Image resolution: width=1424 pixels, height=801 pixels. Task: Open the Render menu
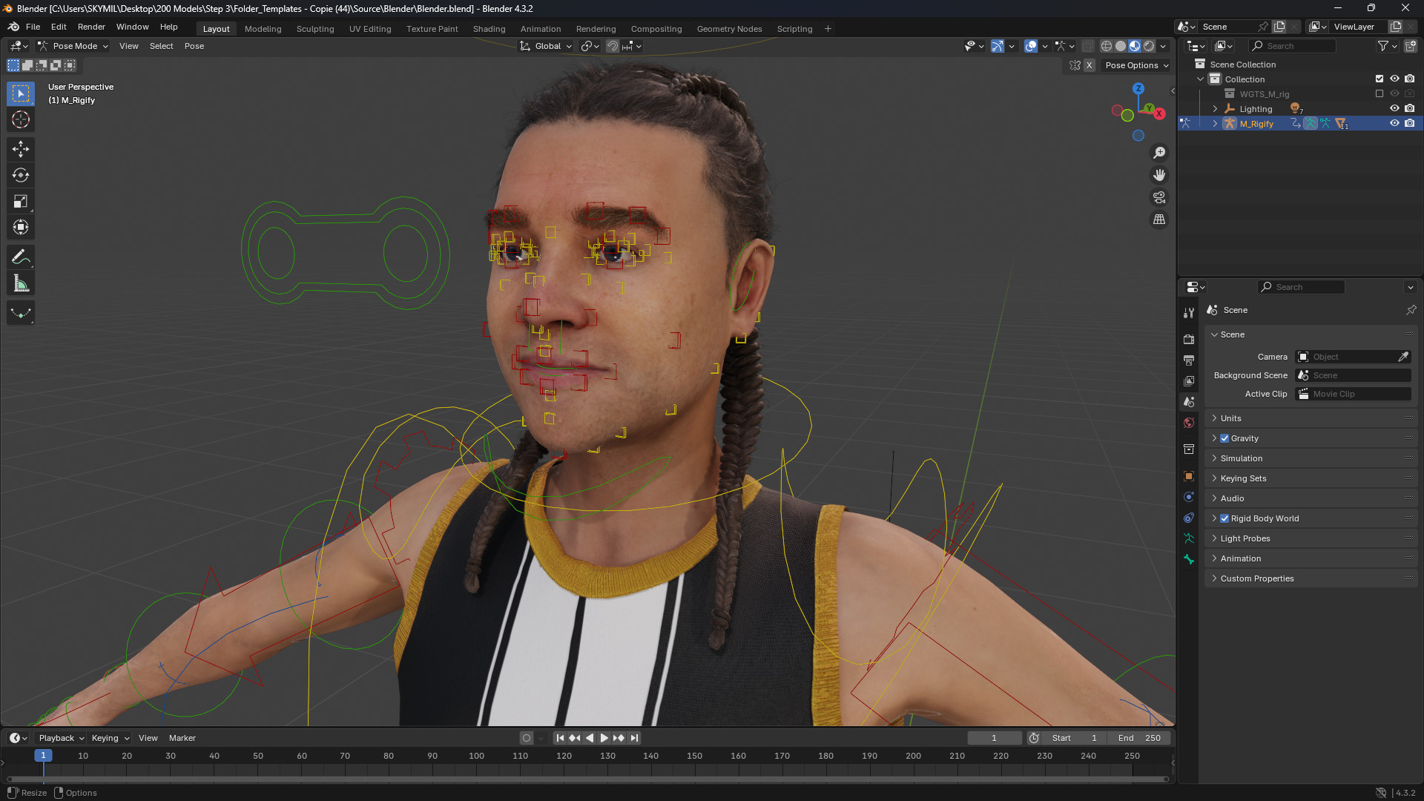pos(91,27)
